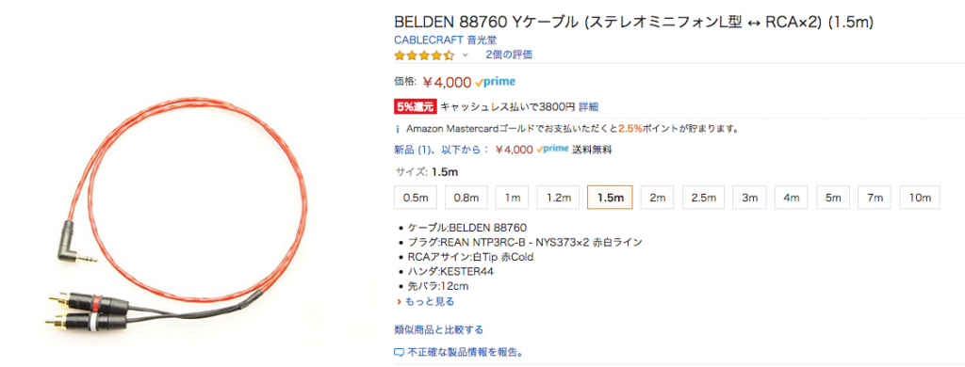Pick the 3m size option
The image size is (965, 367).
tap(749, 198)
